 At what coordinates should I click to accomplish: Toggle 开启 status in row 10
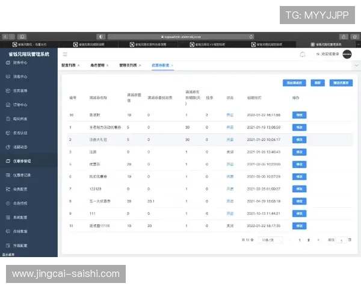click(x=230, y=115)
